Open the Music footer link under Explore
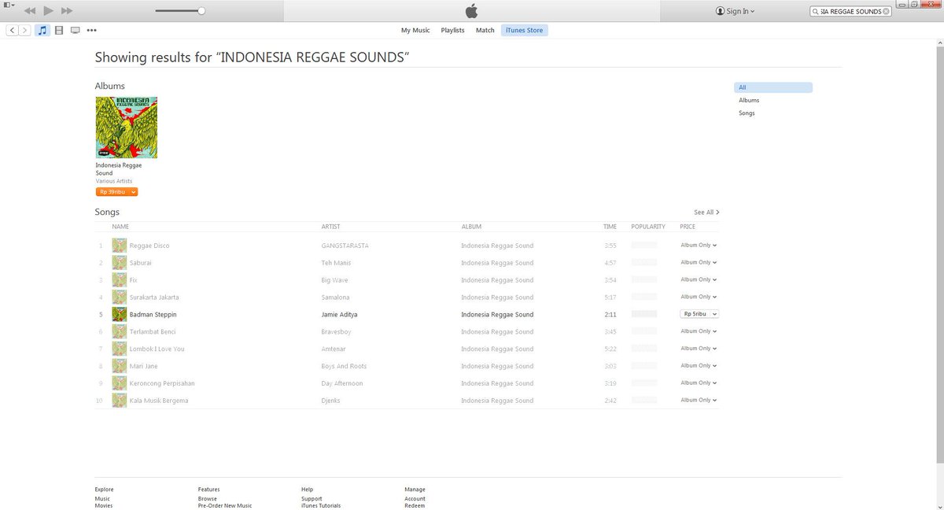Screen dimensions: 944x510 102,498
